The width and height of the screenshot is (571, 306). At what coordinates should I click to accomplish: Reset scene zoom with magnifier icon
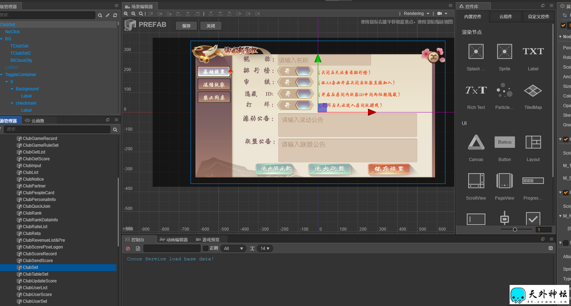point(141,14)
